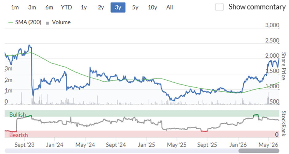
Task: Click the Bearish zone label
Action: (x=19, y=135)
